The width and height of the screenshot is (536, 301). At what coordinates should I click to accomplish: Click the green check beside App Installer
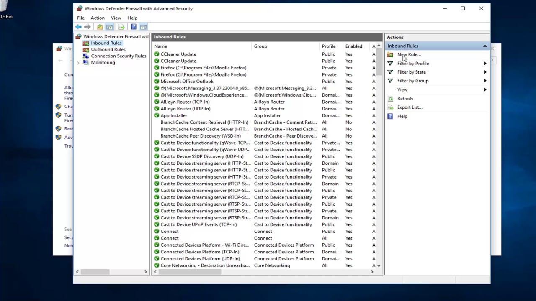(157, 115)
